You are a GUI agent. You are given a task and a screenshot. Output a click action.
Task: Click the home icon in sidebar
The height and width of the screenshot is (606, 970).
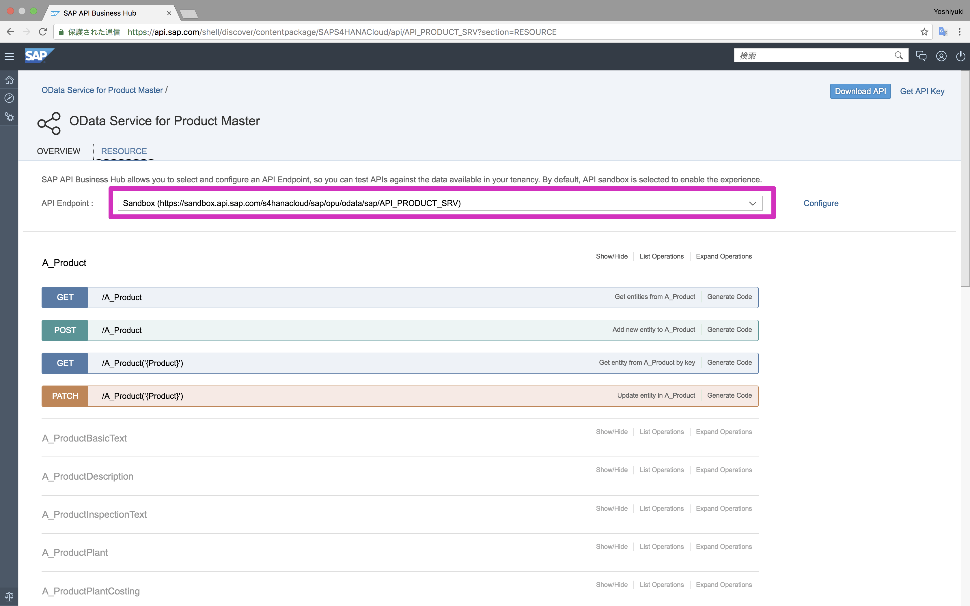click(9, 80)
